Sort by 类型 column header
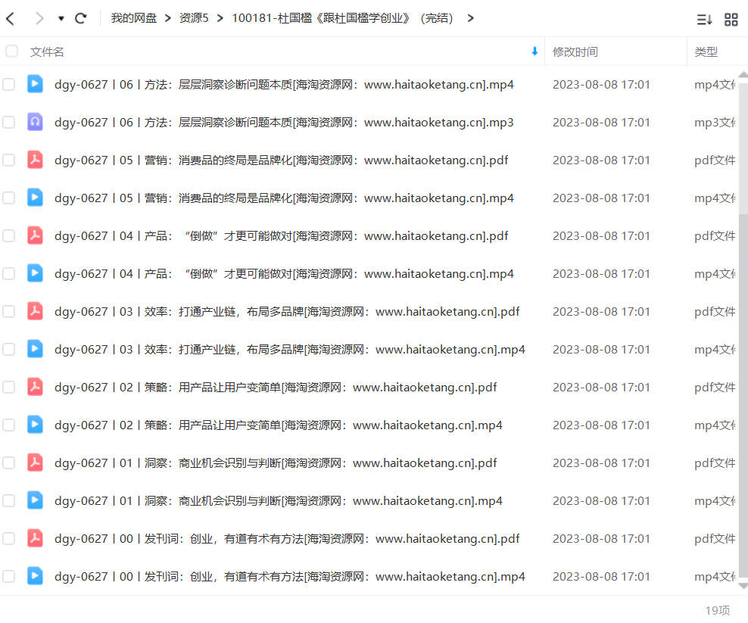 (706, 51)
